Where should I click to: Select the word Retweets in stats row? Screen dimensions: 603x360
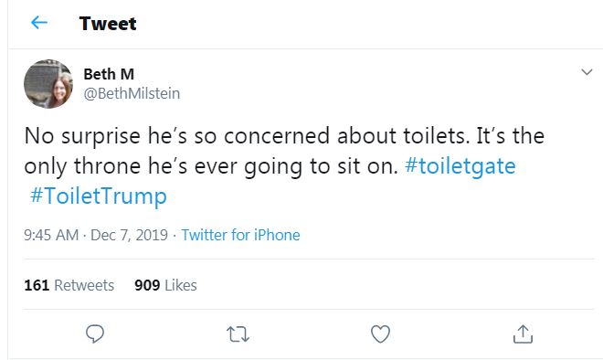[84, 285]
